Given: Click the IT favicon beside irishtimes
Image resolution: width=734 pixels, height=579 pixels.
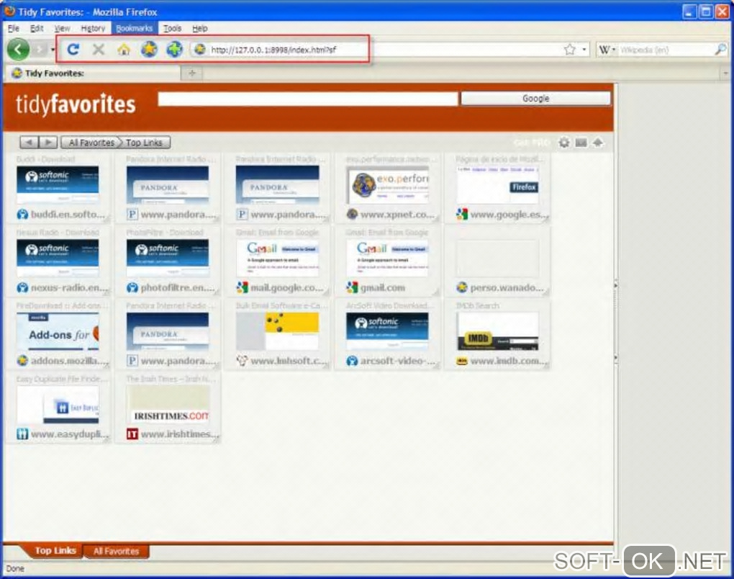Looking at the screenshot, I should click(132, 434).
